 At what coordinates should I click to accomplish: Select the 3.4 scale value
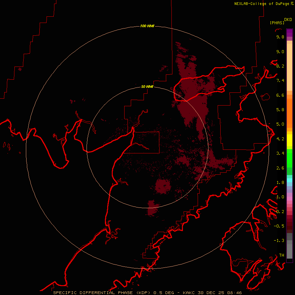pyautogui.click(x=280, y=153)
